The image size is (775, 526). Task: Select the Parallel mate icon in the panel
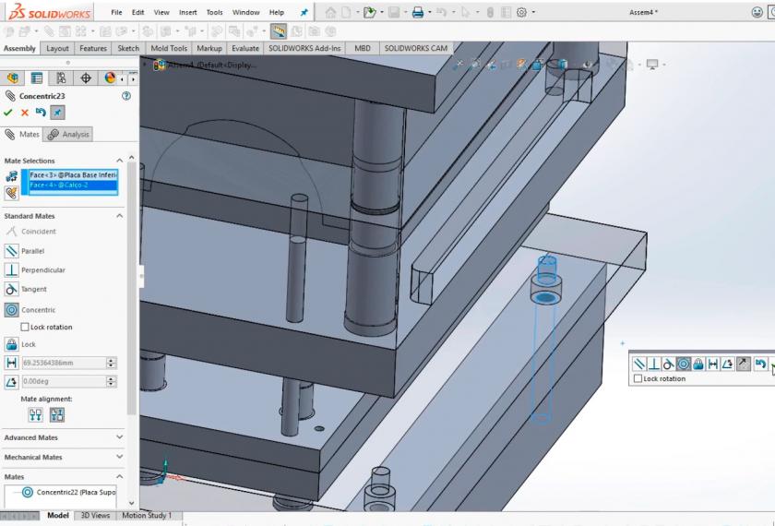pyautogui.click(x=12, y=251)
